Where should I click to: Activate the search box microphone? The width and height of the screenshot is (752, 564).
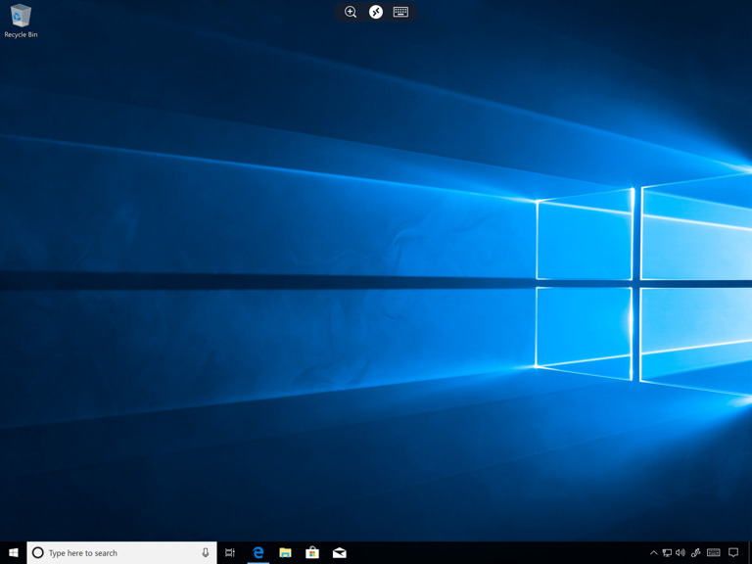coord(206,552)
